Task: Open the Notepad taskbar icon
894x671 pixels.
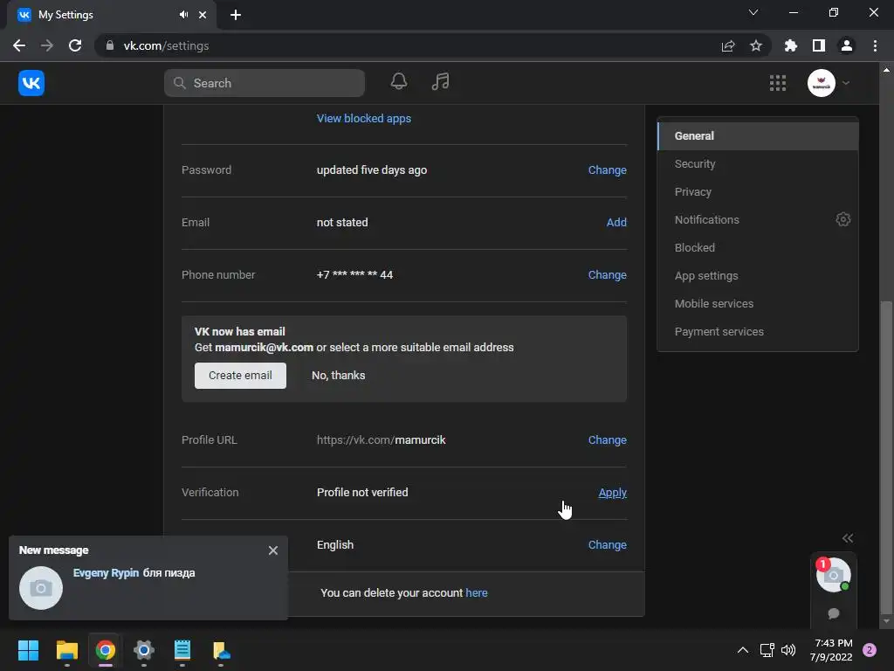Action: point(182,650)
